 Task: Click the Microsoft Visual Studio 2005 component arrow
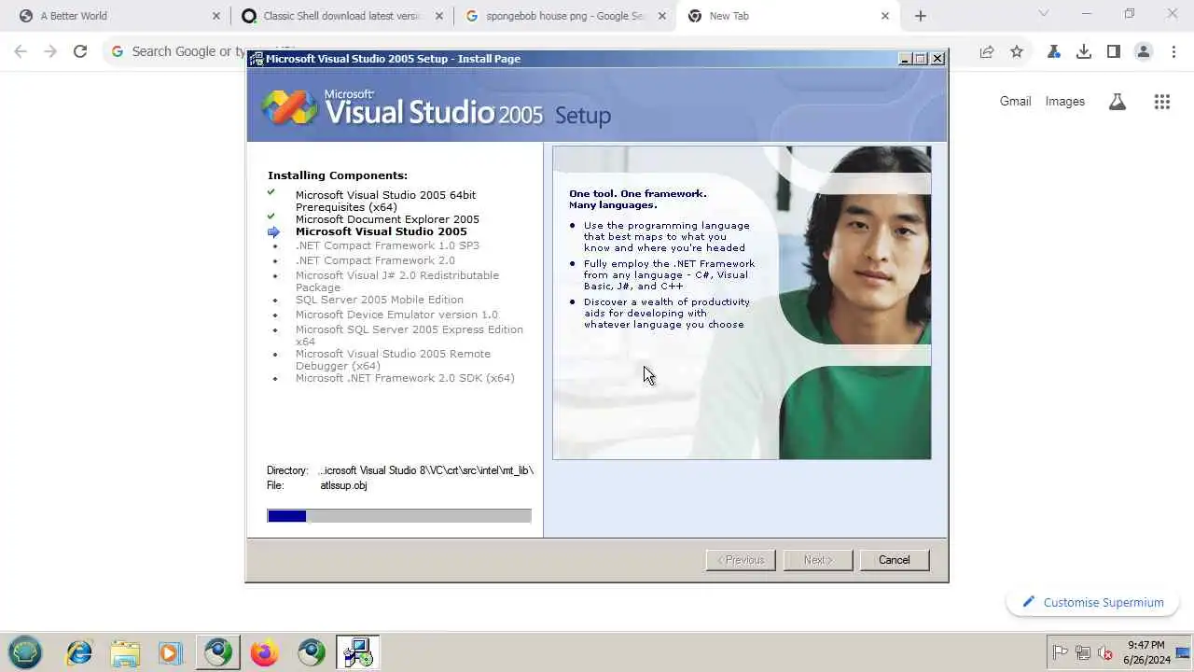click(x=273, y=232)
